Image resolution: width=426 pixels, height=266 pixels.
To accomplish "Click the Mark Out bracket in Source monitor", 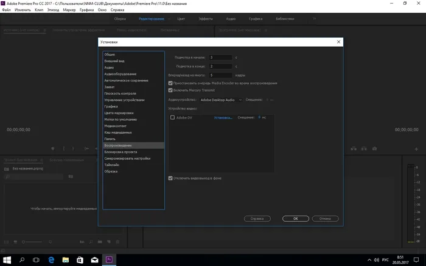I will point(73,149).
